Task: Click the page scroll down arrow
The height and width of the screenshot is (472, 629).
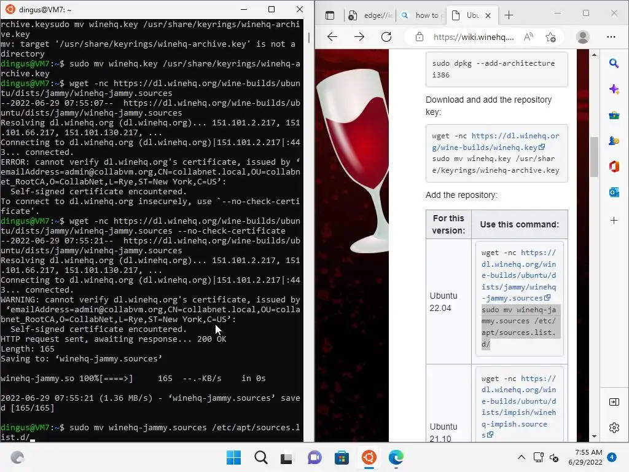Action: (x=594, y=436)
